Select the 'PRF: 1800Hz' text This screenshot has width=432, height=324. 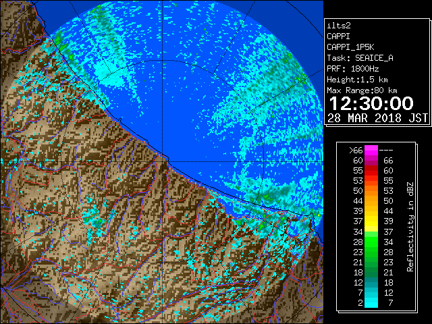[x=352, y=69]
